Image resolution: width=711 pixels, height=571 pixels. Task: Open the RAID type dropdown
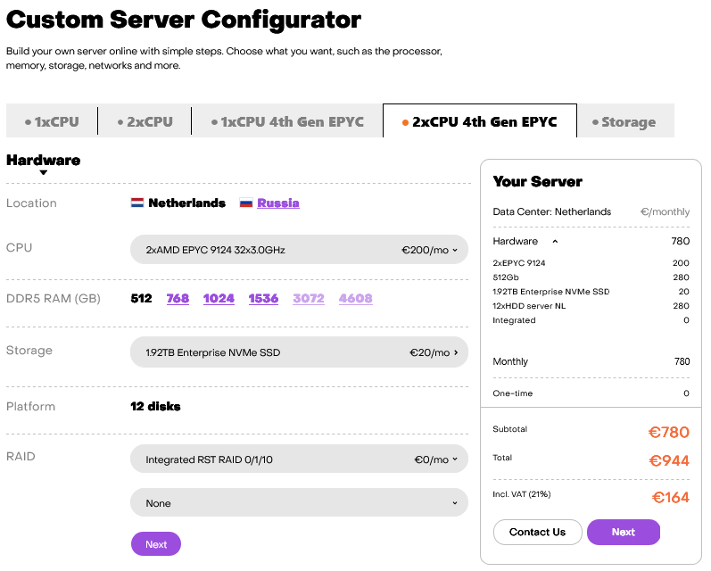(x=299, y=460)
